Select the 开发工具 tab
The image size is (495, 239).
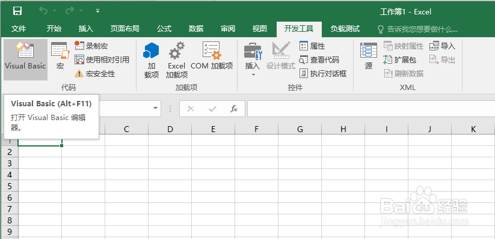pos(299,29)
